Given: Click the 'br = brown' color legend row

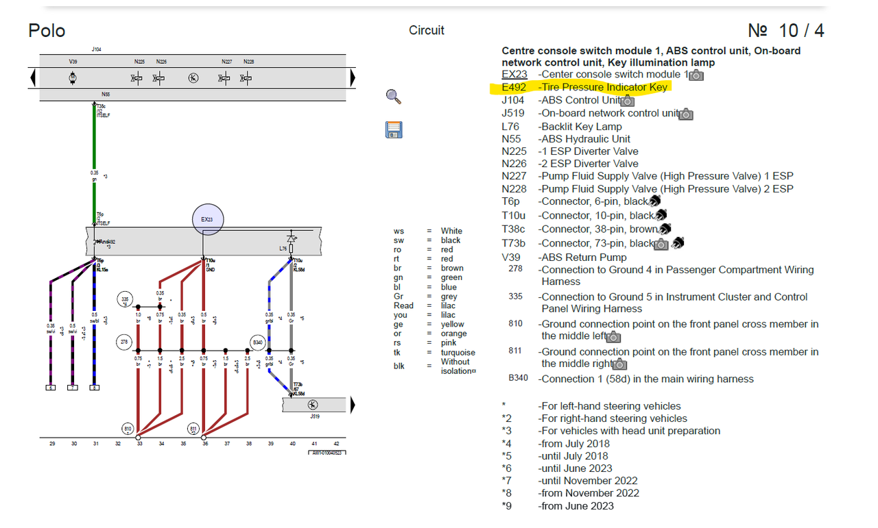Looking at the screenshot, I should 428,268.
